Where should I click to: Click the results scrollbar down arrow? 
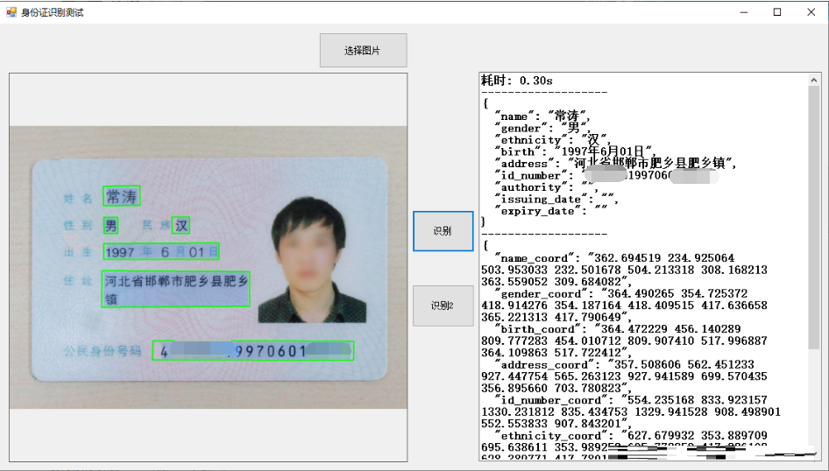[x=815, y=454]
